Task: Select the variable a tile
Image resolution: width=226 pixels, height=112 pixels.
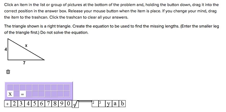Action: click(x=115, y=104)
